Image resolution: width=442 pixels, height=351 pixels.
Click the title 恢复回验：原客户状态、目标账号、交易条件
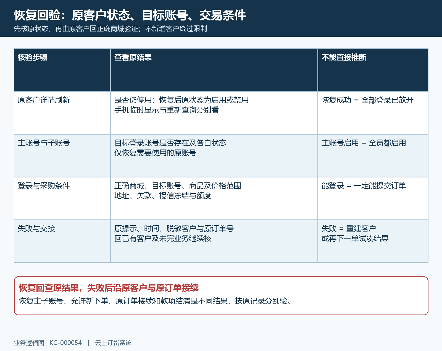point(130,15)
